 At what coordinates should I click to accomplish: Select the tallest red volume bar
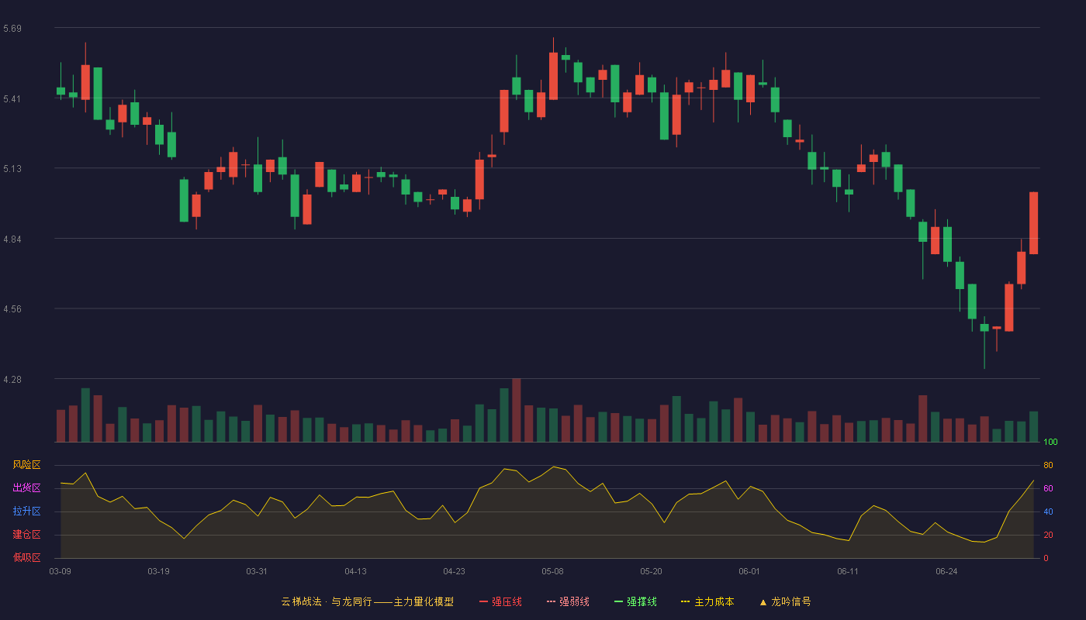(517, 410)
